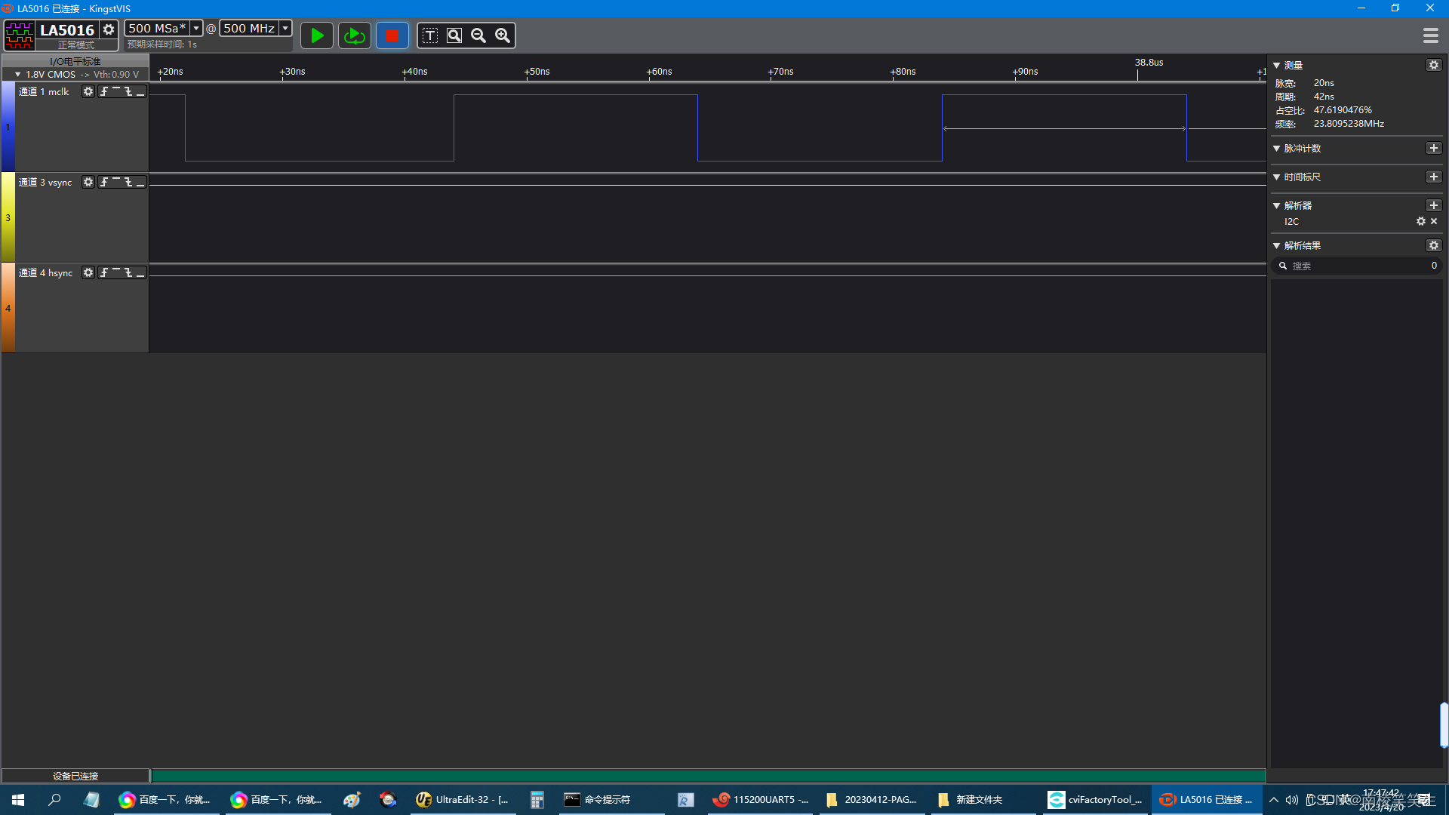Image resolution: width=1449 pixels, height=815 pixels.
Task: Remove the I2C analyzer
Action: 1434,221
